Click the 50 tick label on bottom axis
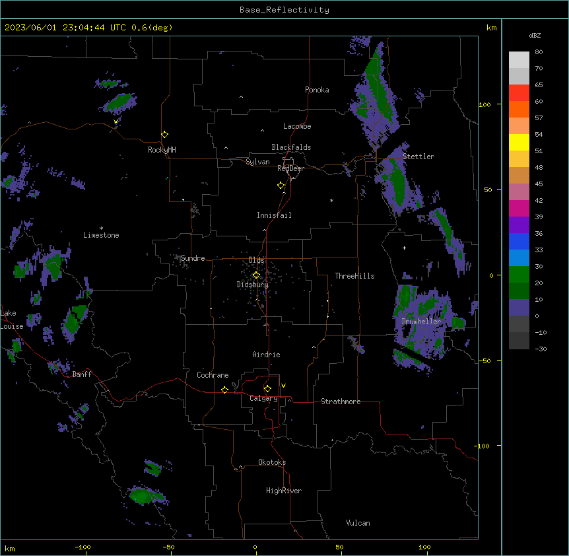569x556 pixels. tap(339, 547)
